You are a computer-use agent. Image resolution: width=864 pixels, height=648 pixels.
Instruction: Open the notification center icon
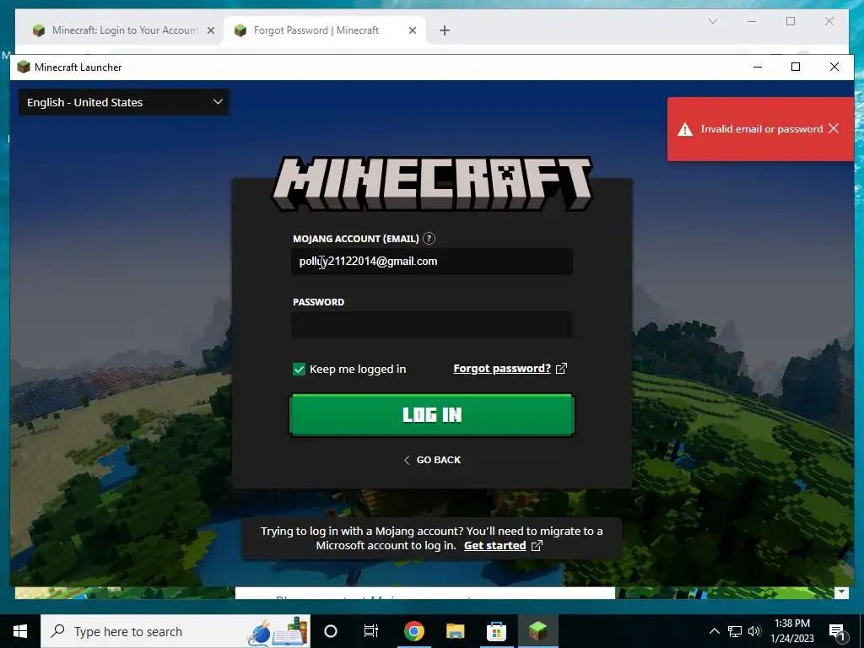coord(836,631)
